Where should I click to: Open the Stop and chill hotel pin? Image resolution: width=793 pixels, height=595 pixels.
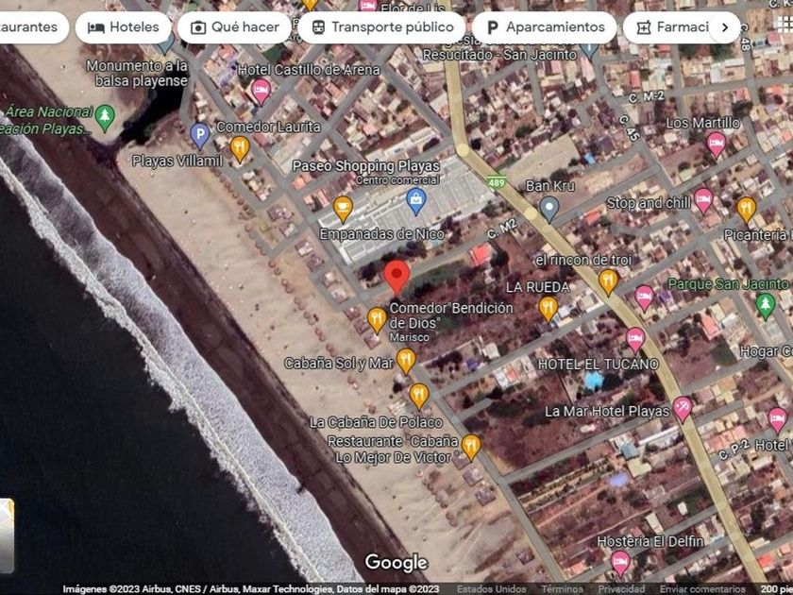coord(703,200)
